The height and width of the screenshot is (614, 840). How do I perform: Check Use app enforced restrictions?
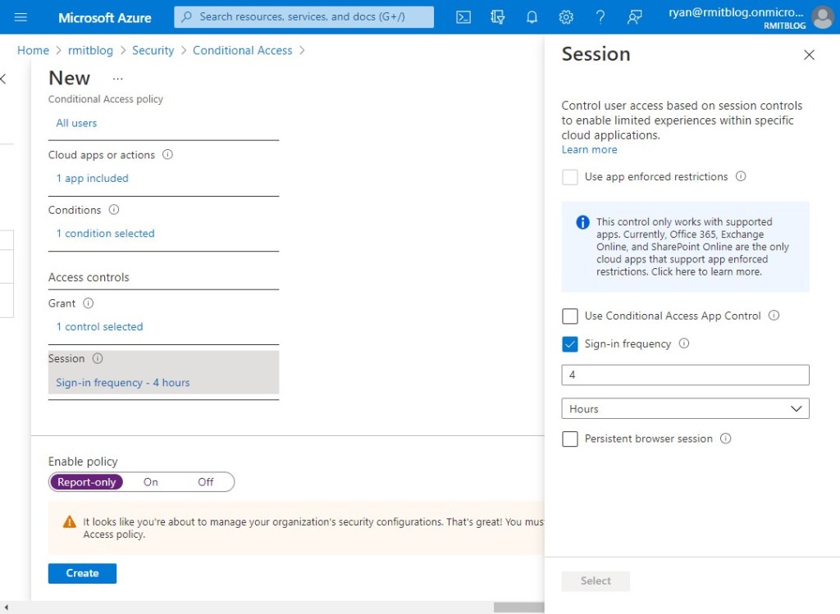point(570,176)
